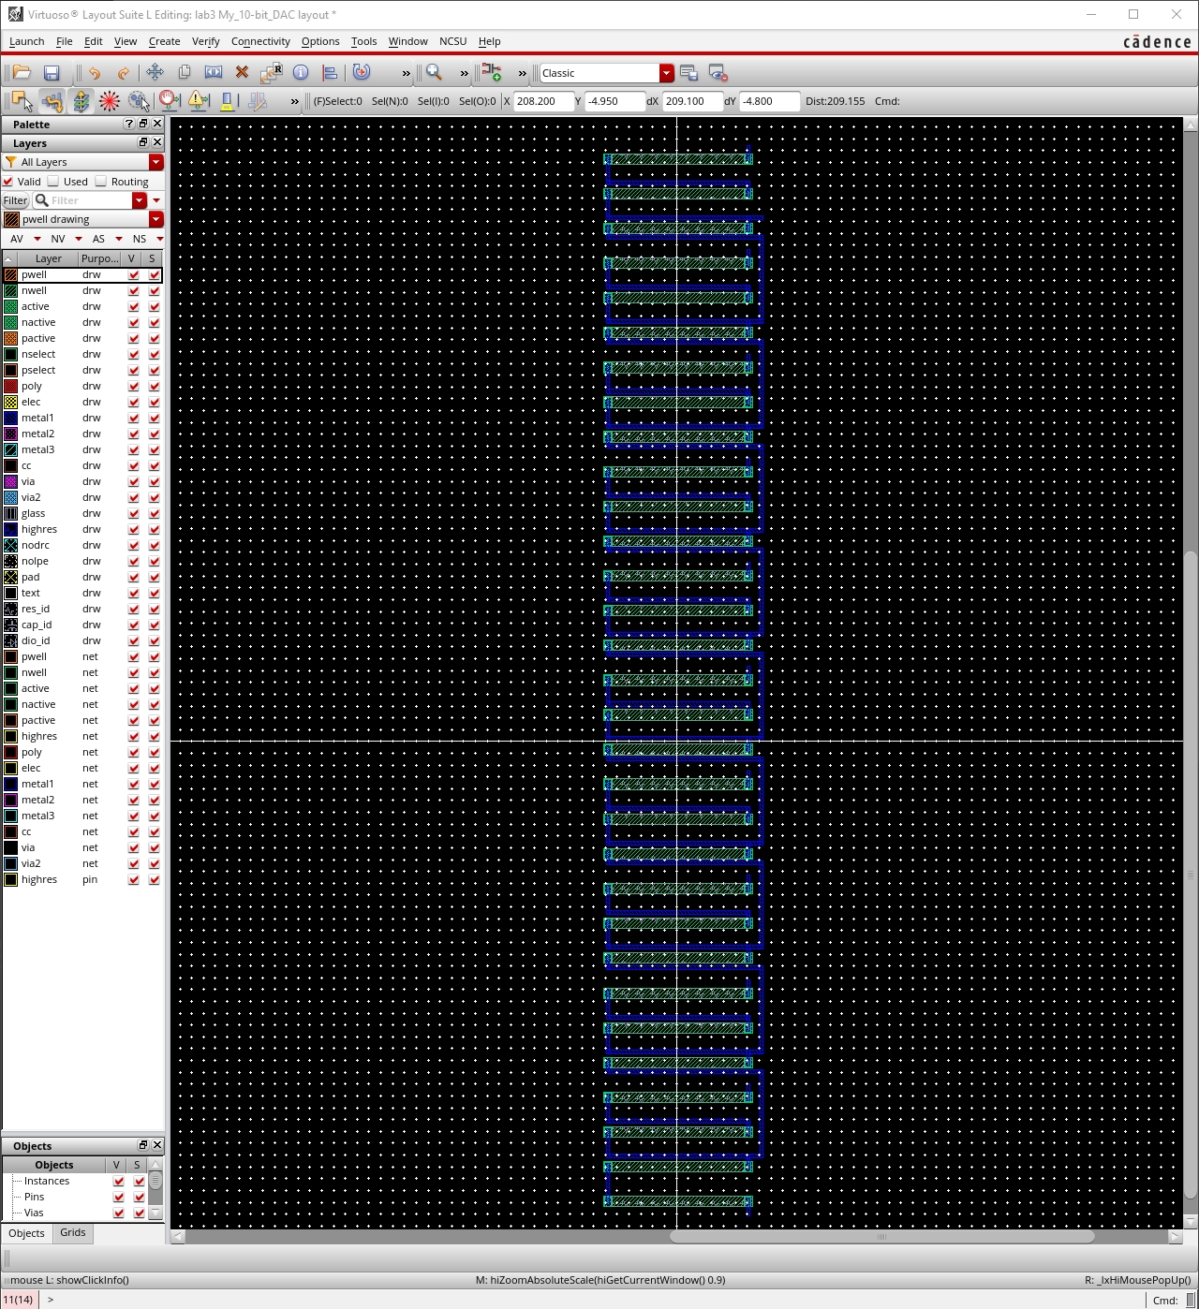1199x1309 pixels.
Task: Click the Save icon in toolbar
Action: click(x=52, y=73)
